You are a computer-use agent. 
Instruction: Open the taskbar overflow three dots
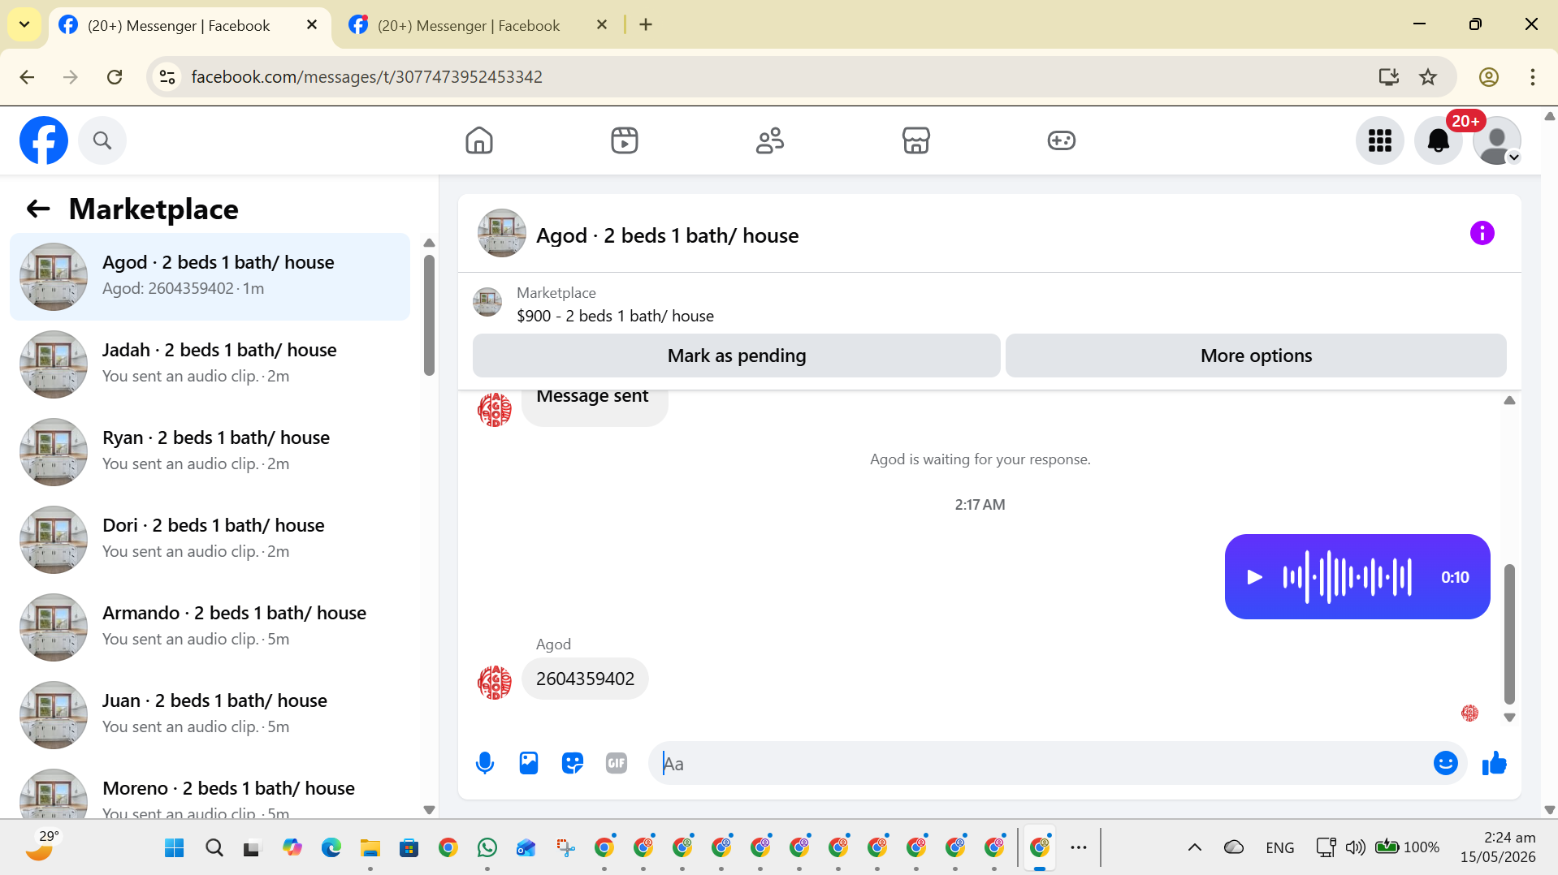1078,848
